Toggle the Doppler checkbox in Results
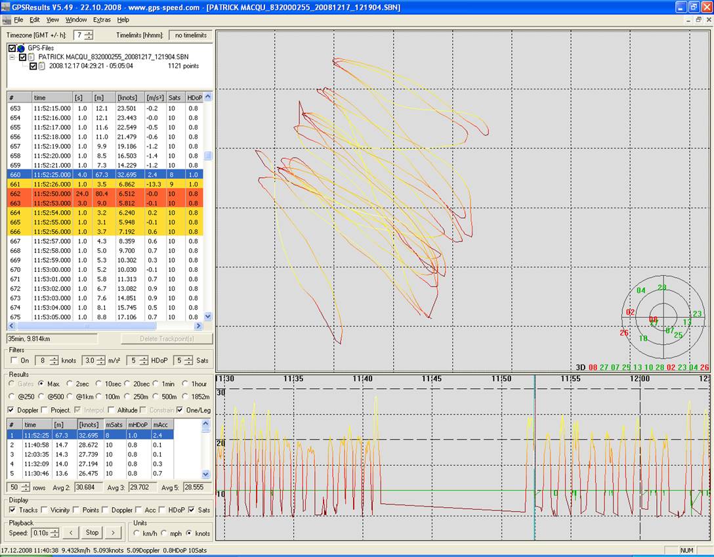 pyautogui.click(x=12, y=410)
